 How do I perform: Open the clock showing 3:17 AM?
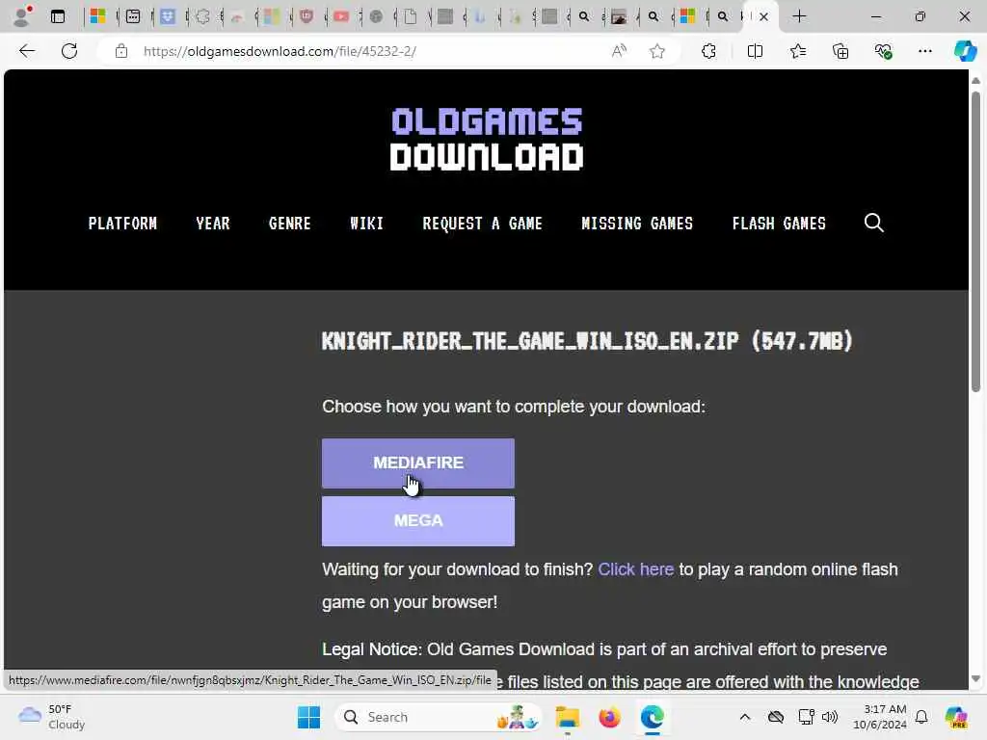[879, 717]
